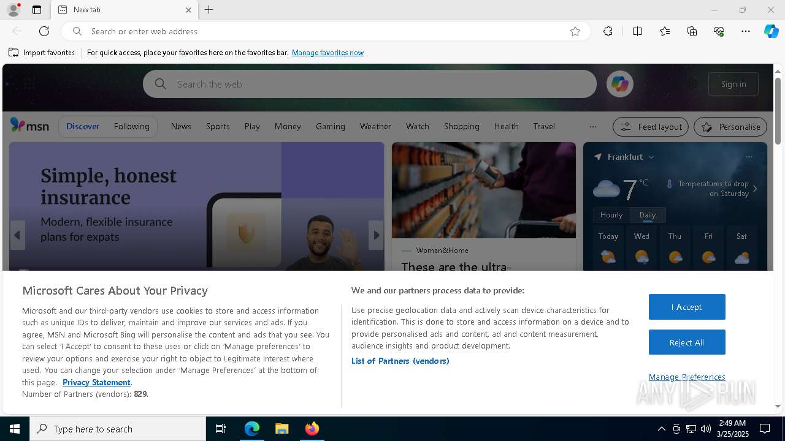Image resolution: width=785 pixels, height=441 pixels.
Task: Open the Money category
Action: (288, 126)
